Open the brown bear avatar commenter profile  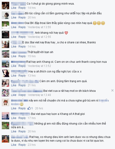(x=6, y=102)
